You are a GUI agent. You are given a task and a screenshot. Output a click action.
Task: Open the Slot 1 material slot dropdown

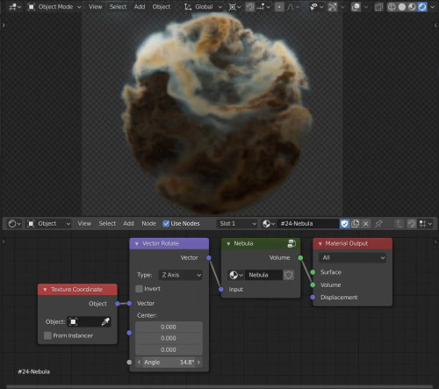237,224
